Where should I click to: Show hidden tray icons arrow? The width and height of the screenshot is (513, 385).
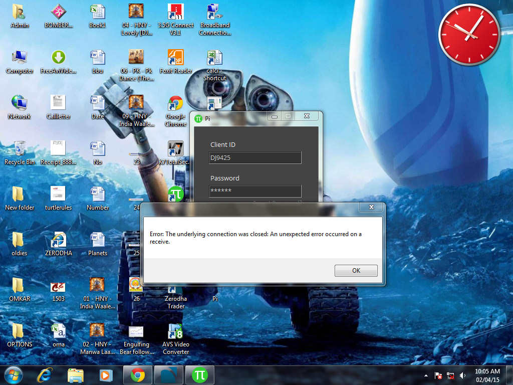coord(426,375)
